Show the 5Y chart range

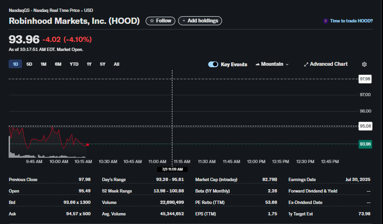103,64
